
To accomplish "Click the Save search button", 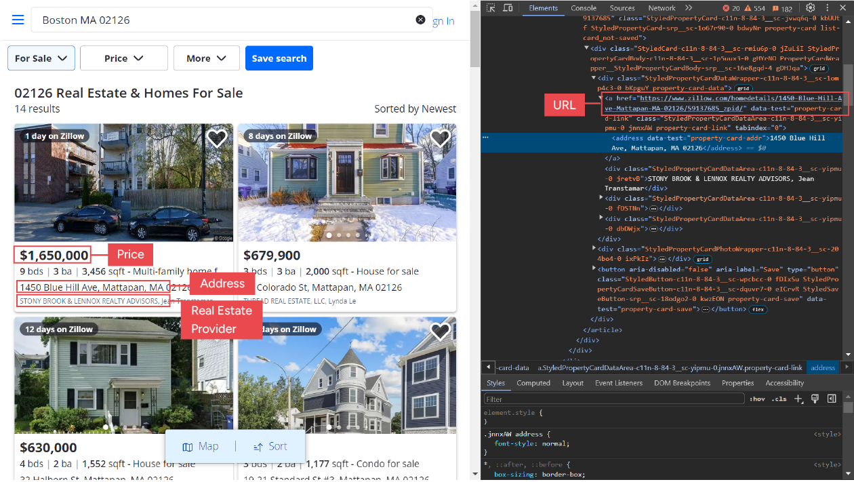I will pyautogui.click(x=279, y=58).
